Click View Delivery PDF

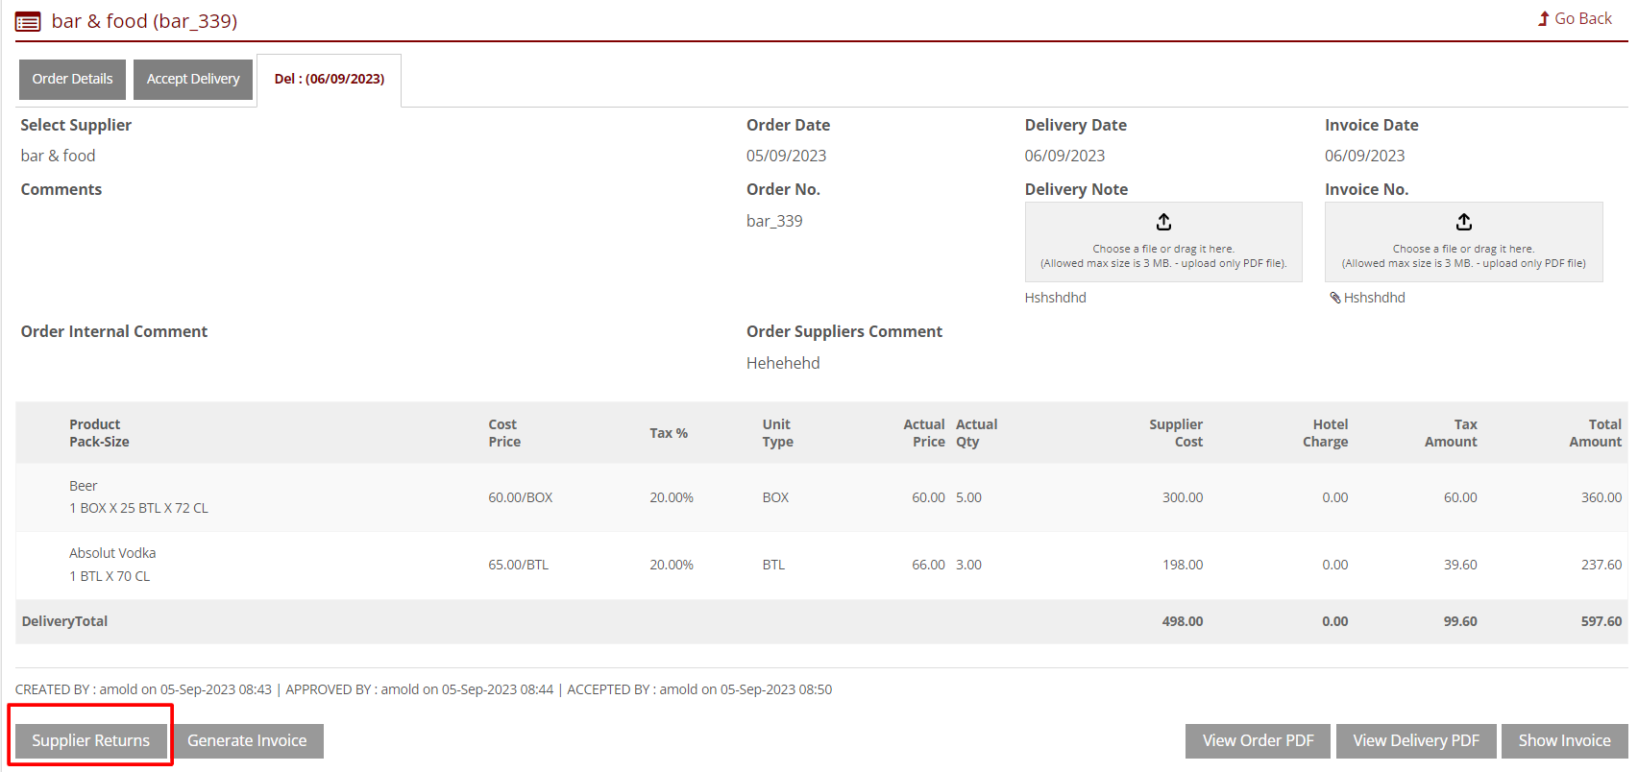tap(1415, 740)
